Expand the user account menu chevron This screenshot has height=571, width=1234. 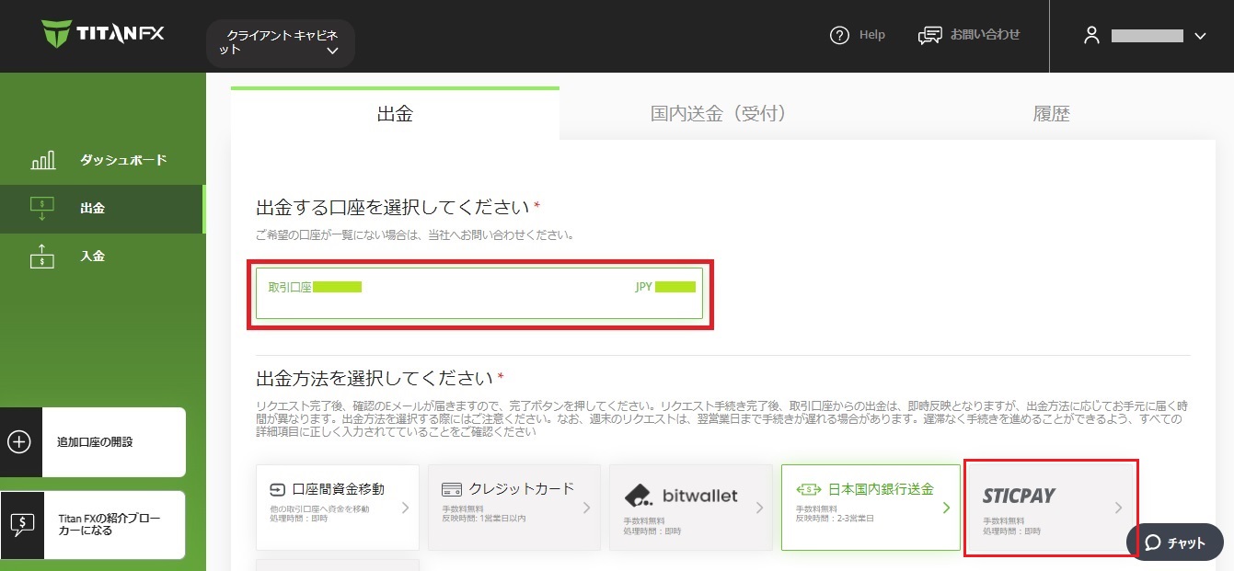(1199, 37)
